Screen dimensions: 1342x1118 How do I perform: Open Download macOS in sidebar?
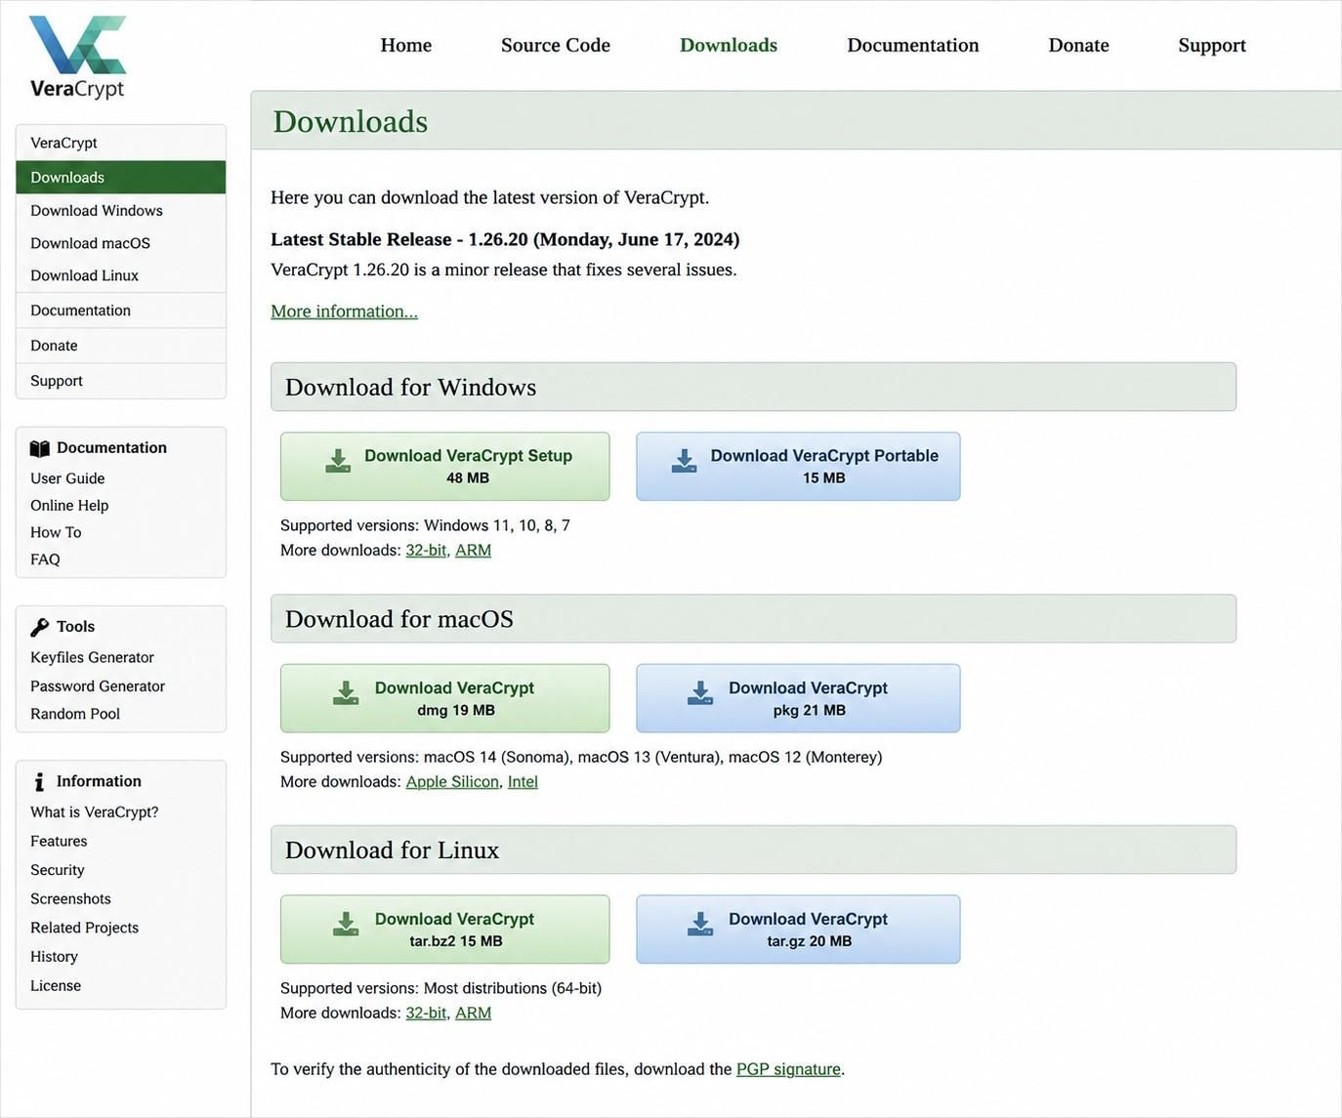(121, 243)
